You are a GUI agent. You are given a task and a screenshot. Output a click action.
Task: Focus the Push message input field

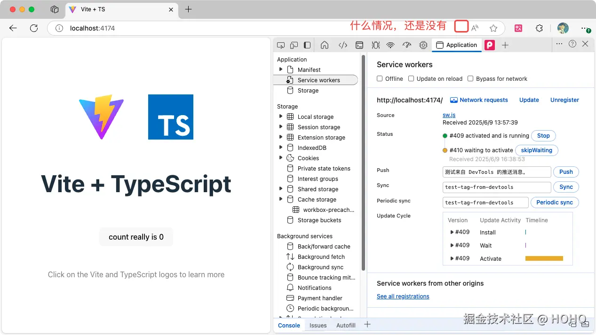(x=497, y=172)
